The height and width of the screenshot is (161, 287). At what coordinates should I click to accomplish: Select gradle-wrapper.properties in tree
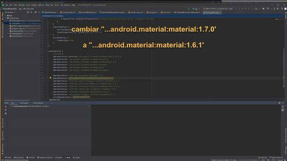(x=25, y=26)
